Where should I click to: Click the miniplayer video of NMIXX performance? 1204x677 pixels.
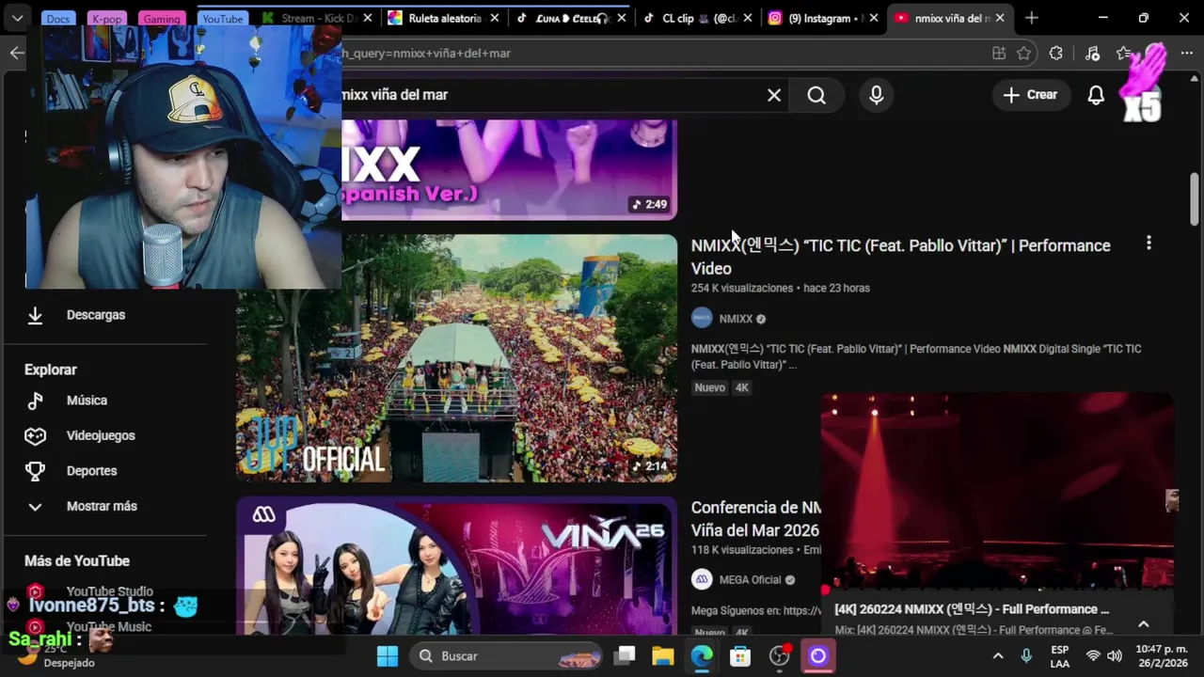pos(997,491)
